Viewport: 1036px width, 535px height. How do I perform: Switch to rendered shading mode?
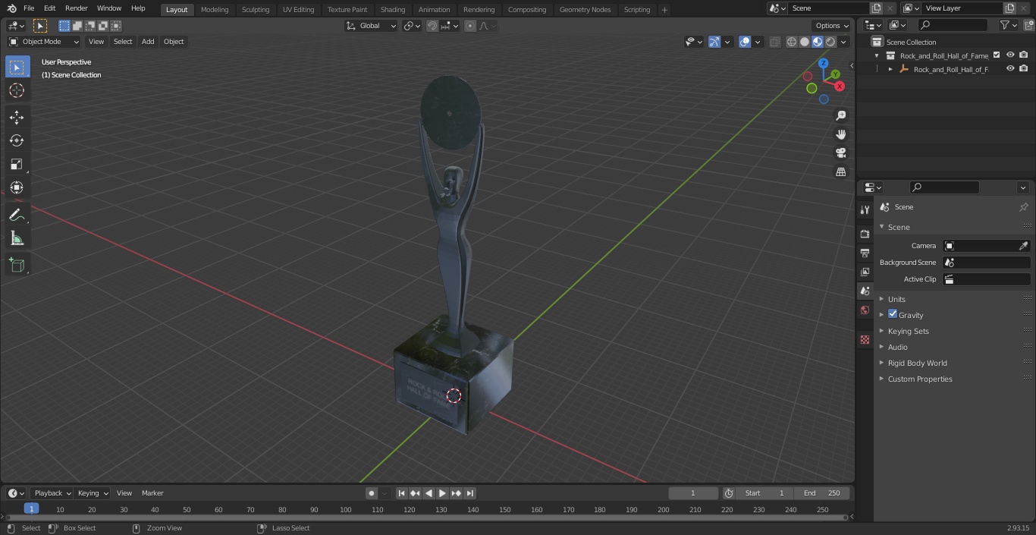(830, 42)
